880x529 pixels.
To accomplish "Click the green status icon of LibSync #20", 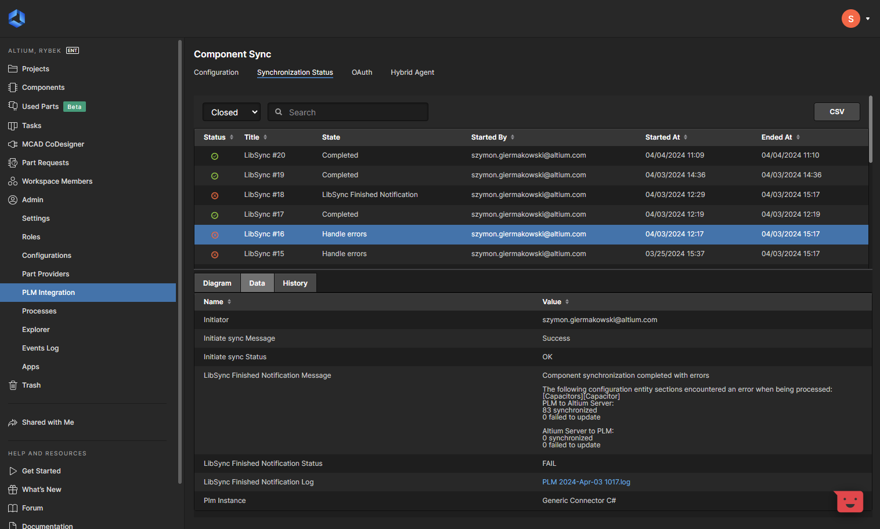I will coord(215,156).
